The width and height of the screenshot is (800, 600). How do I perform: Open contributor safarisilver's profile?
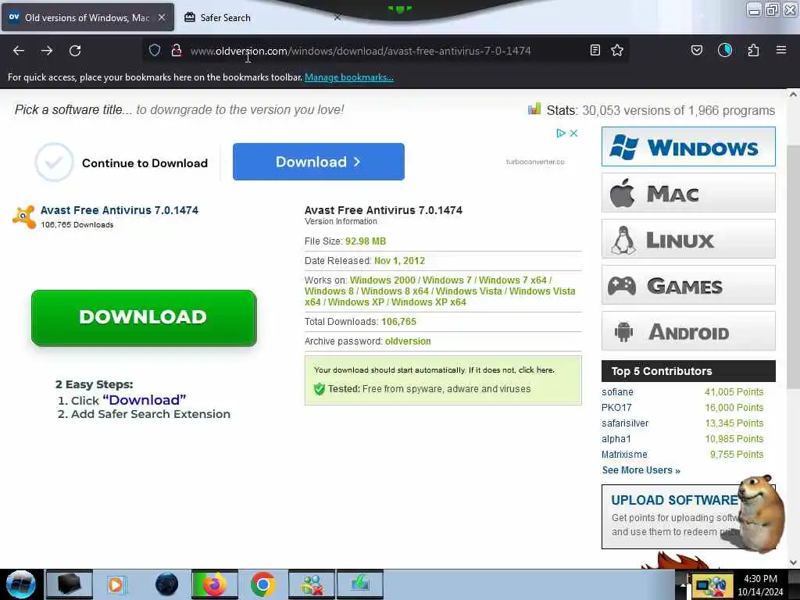625,423
